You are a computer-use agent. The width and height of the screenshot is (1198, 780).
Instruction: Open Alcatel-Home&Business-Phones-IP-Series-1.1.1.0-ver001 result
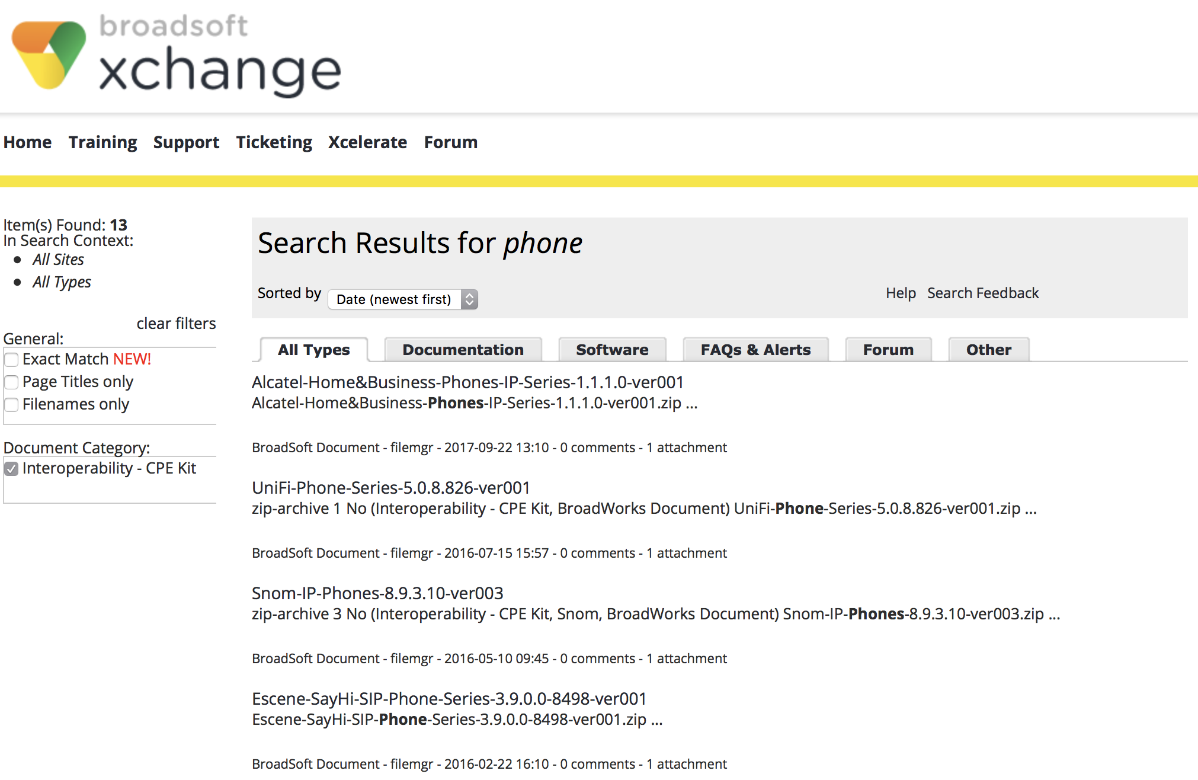[x=468, y=382]
